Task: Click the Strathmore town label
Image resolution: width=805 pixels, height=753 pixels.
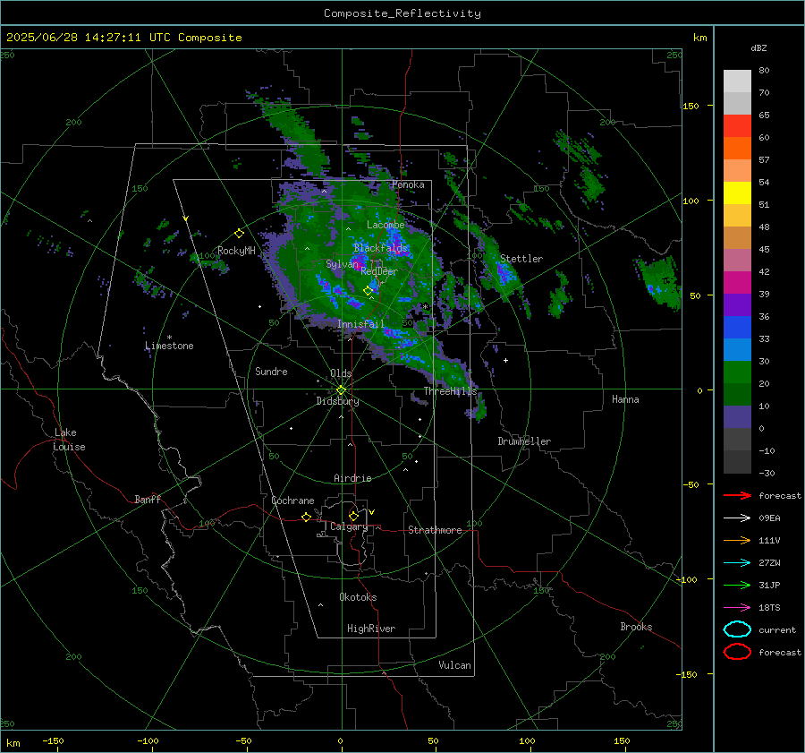Action: [x=435, y=530]
